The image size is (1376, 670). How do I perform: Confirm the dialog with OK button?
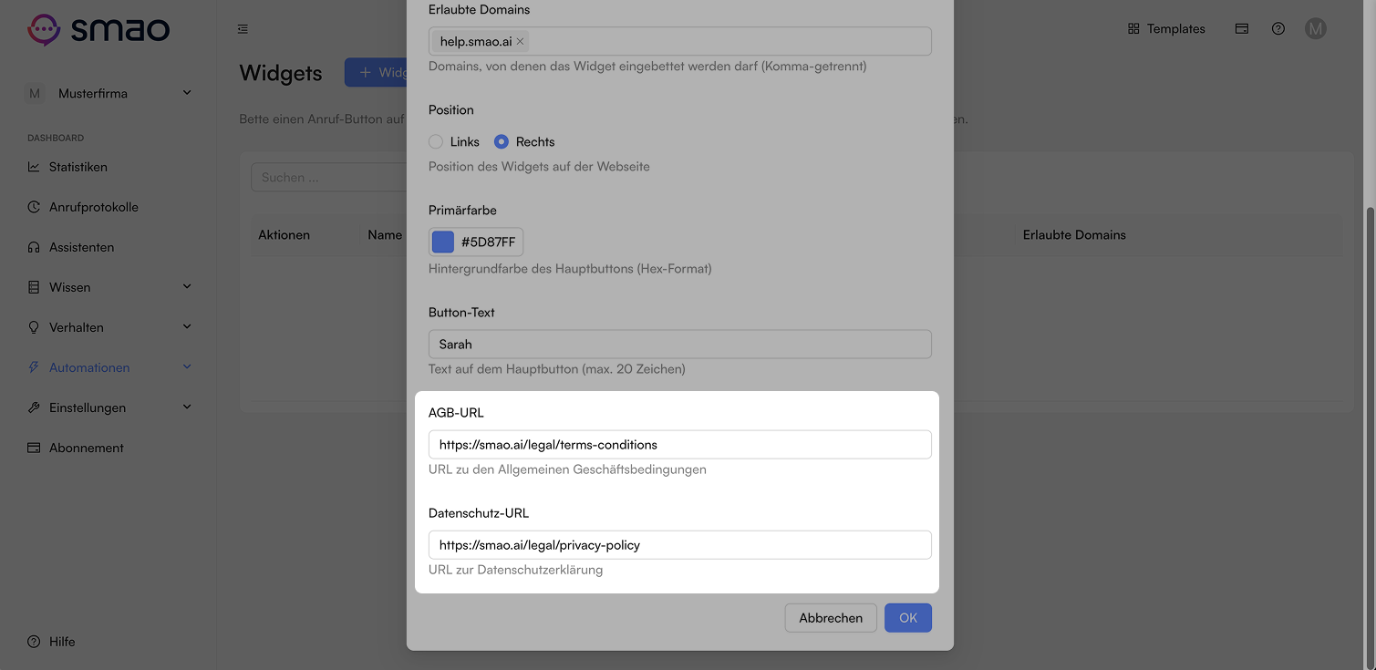click(908, 618)
